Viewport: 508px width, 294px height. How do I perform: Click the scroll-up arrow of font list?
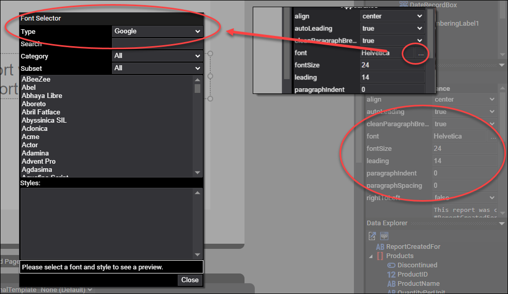[x=197, y=80]
